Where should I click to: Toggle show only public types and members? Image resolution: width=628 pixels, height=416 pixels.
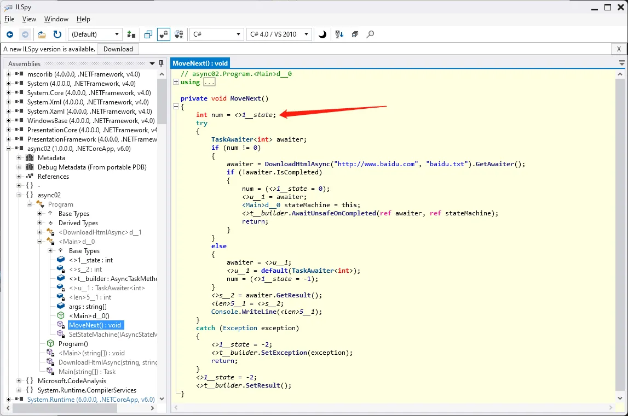point(148,34)
